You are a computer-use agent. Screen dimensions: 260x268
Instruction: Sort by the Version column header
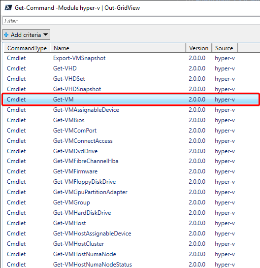(x=198, y=48)
